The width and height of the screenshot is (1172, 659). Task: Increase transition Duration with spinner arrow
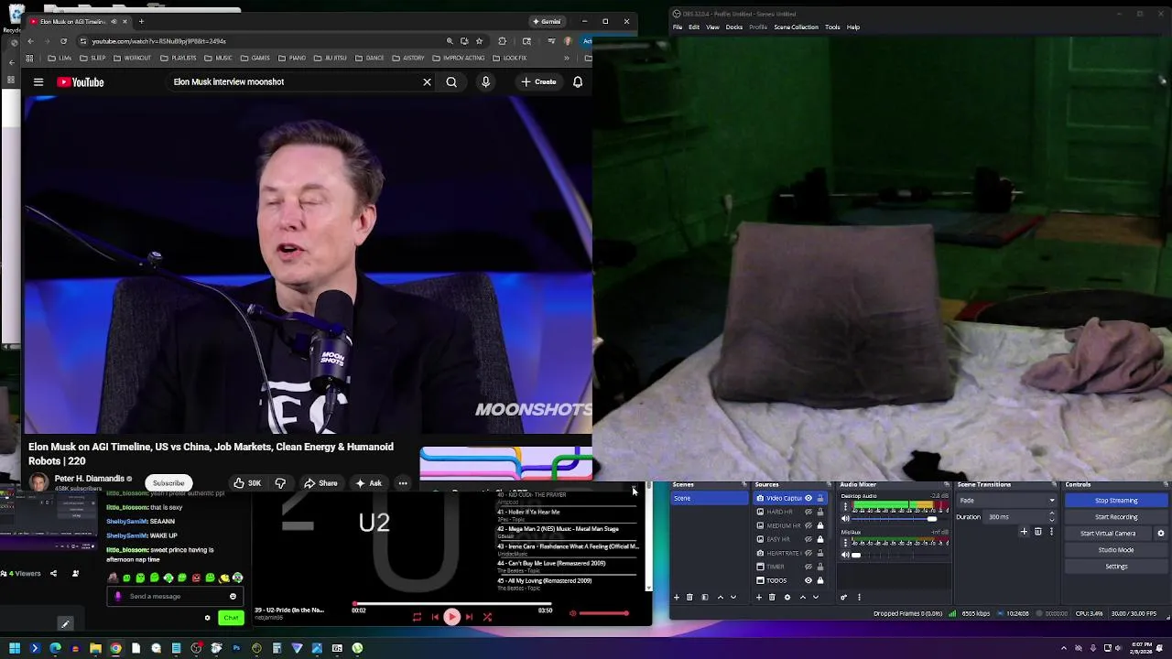1052,513
